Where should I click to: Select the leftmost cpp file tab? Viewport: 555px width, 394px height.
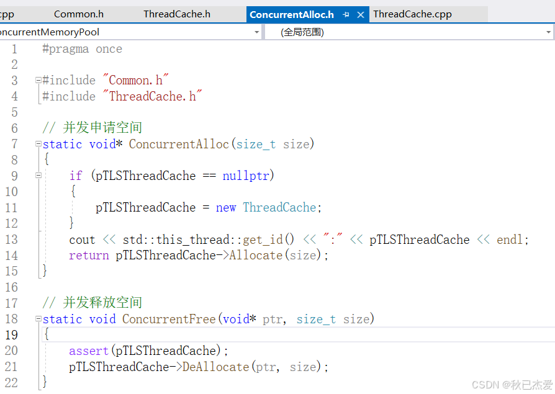(6, 14)
